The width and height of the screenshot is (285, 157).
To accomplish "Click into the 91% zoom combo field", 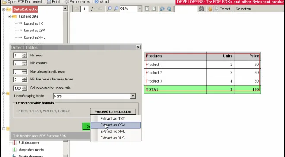I will click(x=129, y=9).
